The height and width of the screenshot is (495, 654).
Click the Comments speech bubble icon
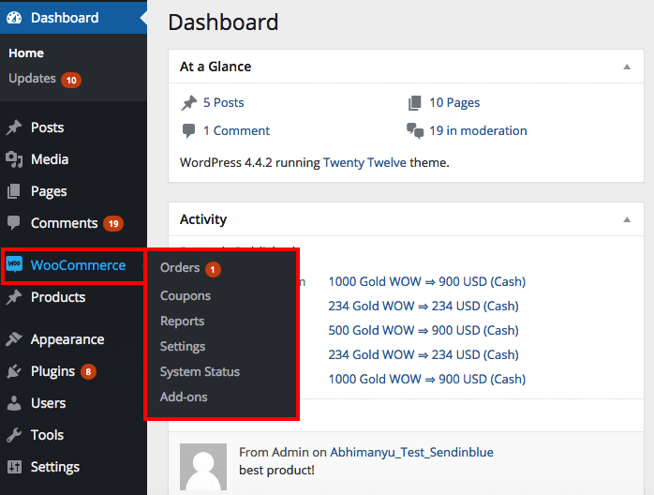(x=14, y=223)
